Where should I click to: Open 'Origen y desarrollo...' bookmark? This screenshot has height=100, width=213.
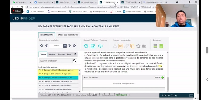point(132,11)
